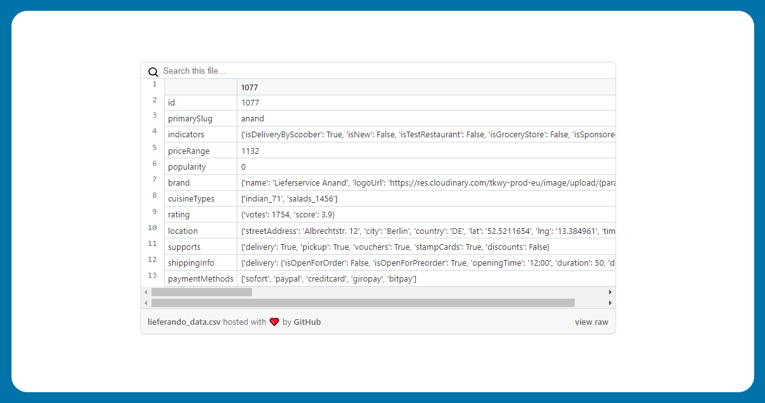Click left arrow of lower horizontal scrollbar
The image size is (765, 403).
point(146,303)
